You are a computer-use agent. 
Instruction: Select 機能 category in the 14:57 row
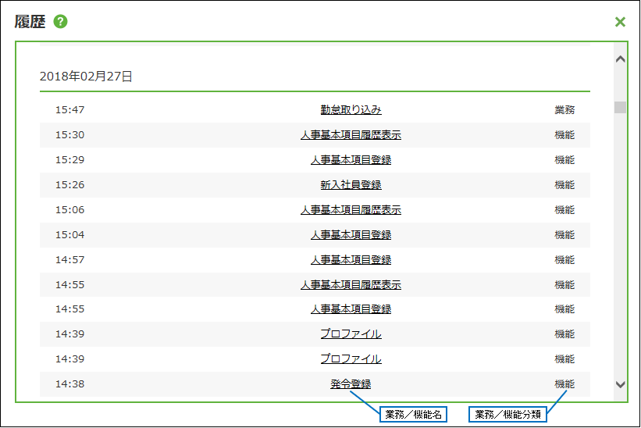click(x=564, y=259)
